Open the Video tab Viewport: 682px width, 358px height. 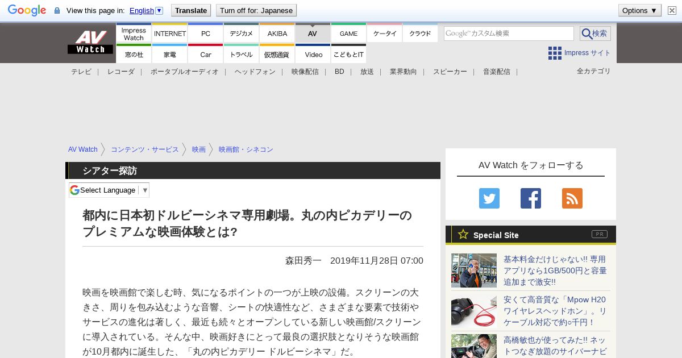coord(313,54)
